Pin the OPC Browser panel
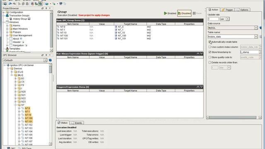Screen dimensions: 265x149 [46, 55]
